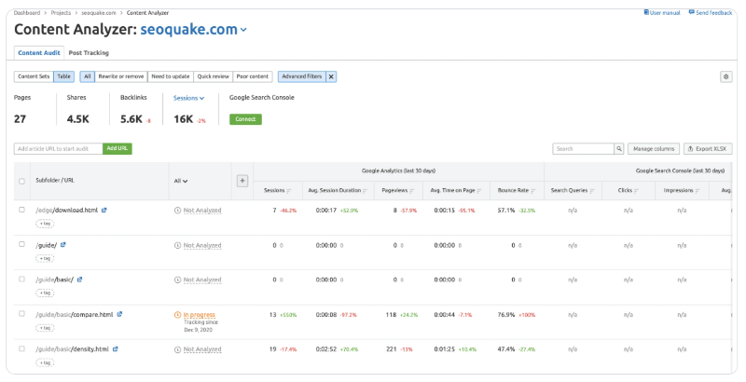Open external link icon for /guide/basic/compare.html
The width and height of the screenshot is (746, 382).
(118, 314)
